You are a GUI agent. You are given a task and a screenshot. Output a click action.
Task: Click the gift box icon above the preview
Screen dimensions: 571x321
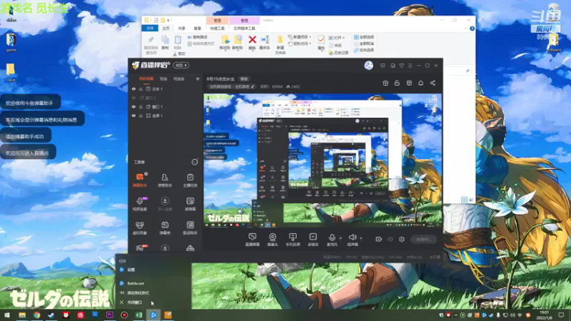(385, 83)
